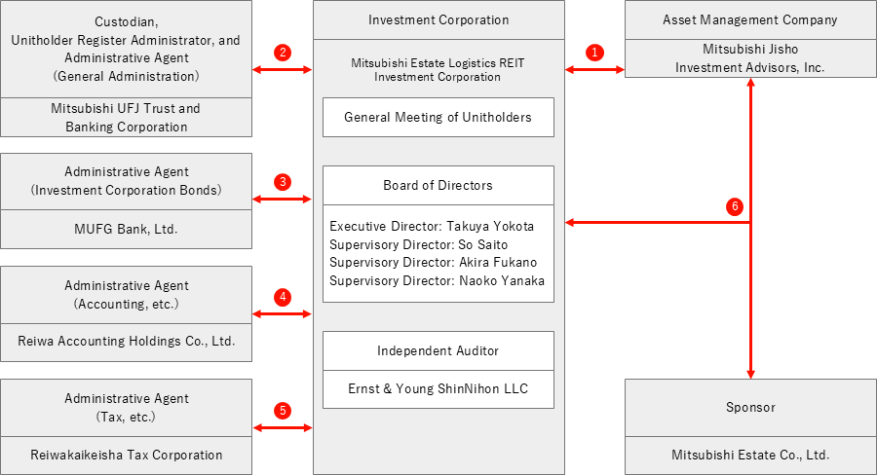Select Supervisory Director: Naoko Yanaka line
The width and height of the screenshot is (877, 475).
point(437,281)
